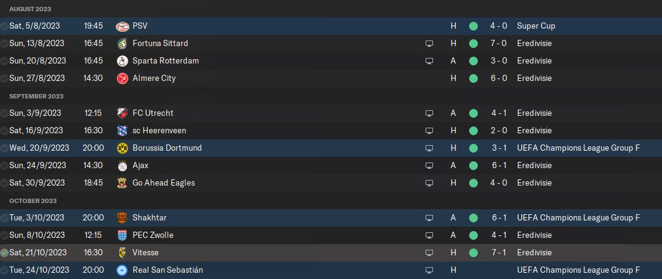
Task: Click the PSV club badge icon
Action: 122,26
